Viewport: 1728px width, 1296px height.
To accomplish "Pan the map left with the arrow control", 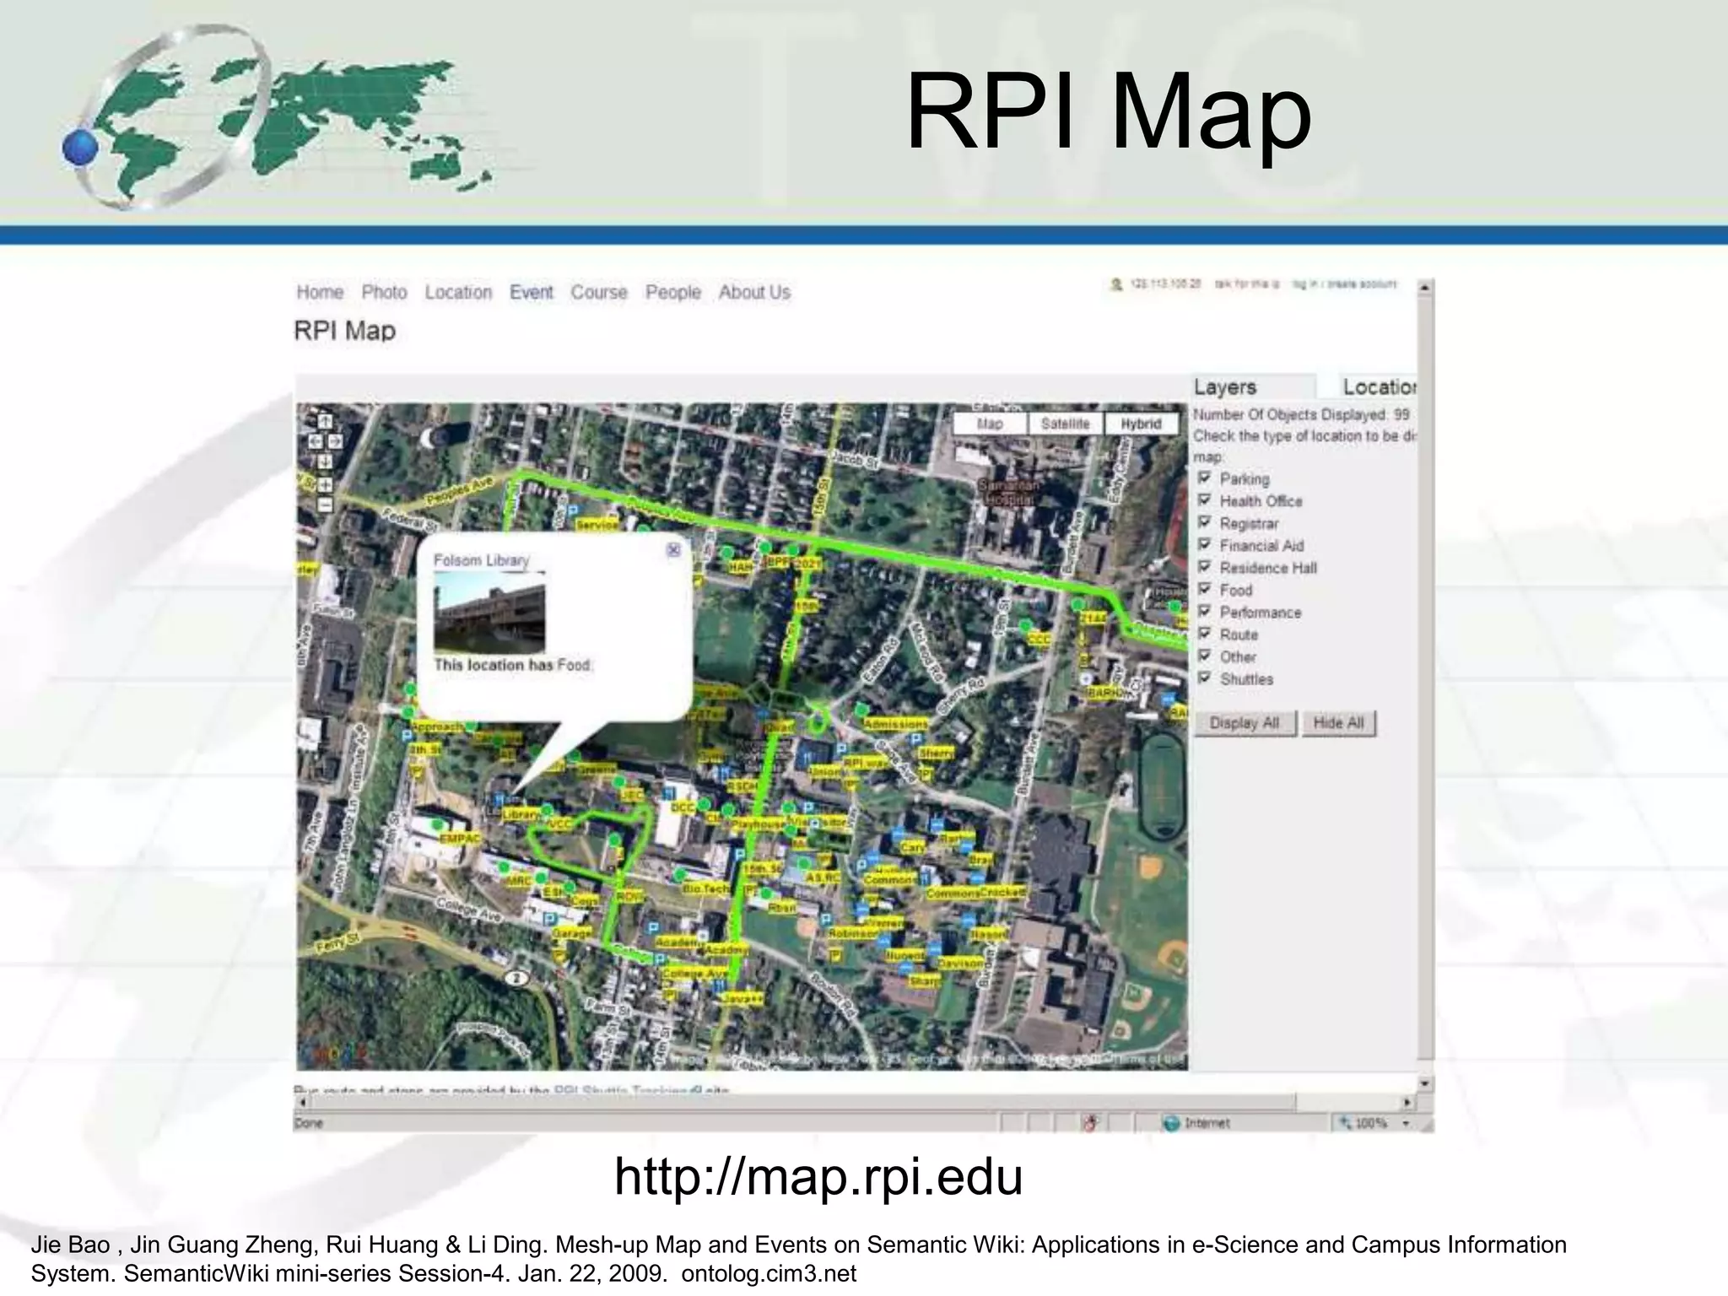I will tap(316, 441).
